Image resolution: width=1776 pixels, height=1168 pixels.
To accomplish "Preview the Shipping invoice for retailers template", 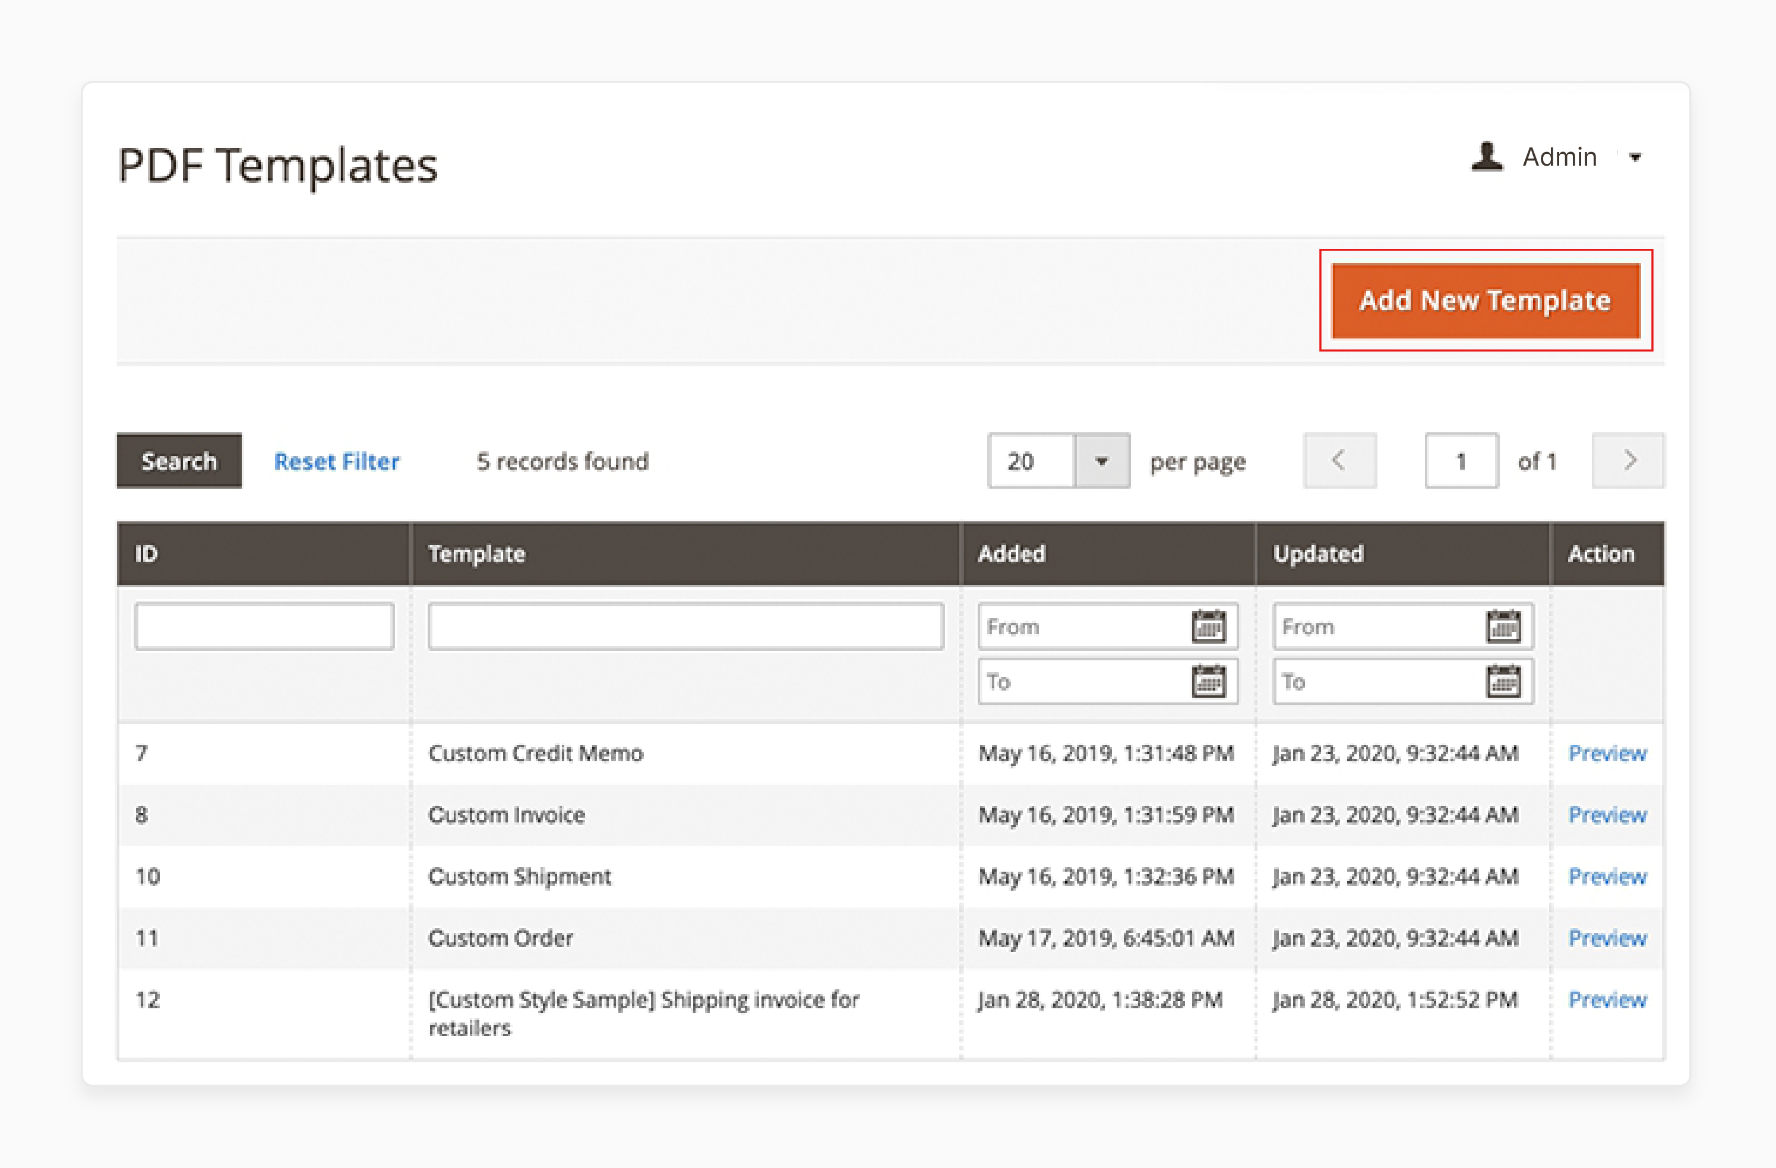I will pos(1607,999).
